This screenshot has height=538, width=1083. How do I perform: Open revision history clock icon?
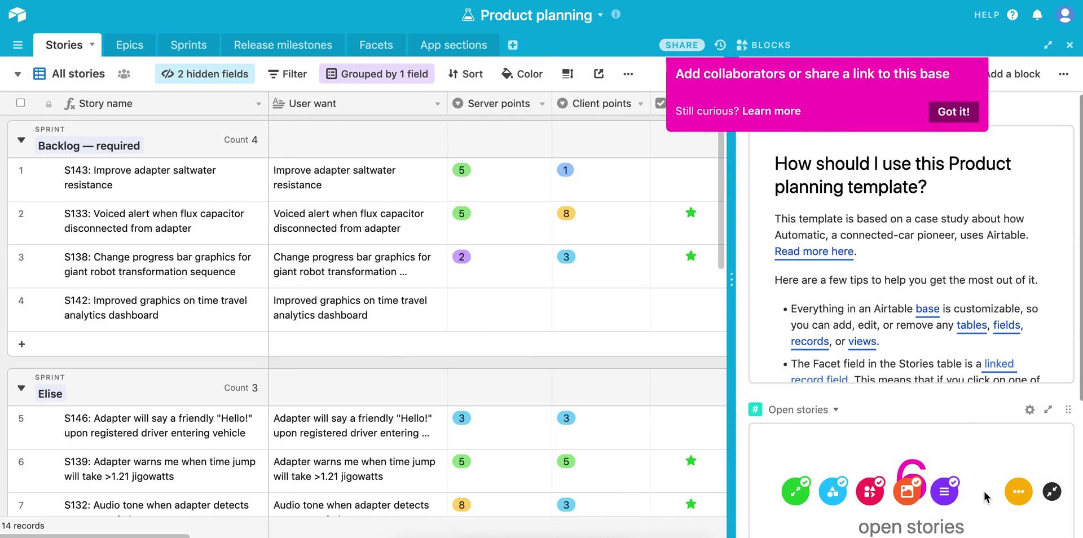click(x=720, y=45)
